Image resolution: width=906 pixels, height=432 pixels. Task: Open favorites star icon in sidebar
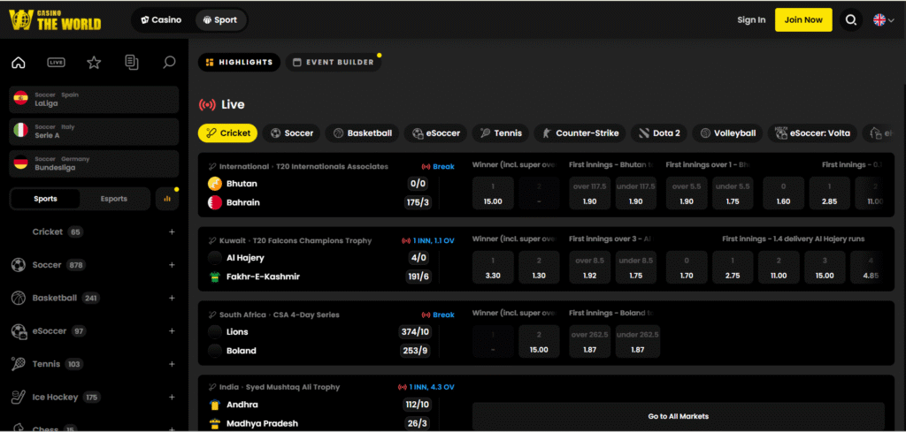click(x=94, y=63)
